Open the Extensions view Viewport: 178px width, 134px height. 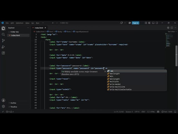[x=3, y=53]
